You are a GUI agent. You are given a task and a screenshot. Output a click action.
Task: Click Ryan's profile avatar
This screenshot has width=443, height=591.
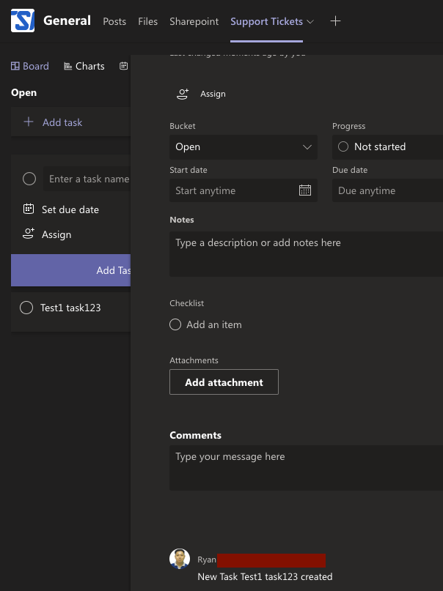point(180,559)
